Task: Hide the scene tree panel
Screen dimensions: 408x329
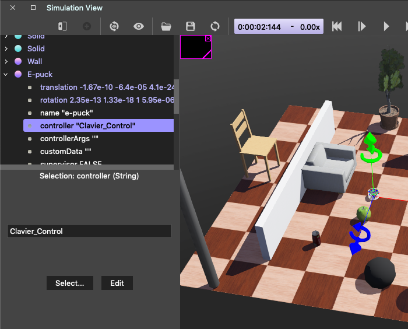Action: (x=62, y=26)
